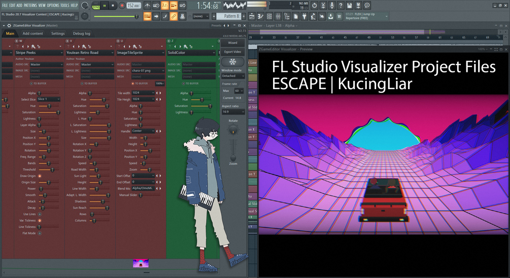
Task: Open the OPTIONS menu
Action: pyautogui.click(x=53, y=5)
